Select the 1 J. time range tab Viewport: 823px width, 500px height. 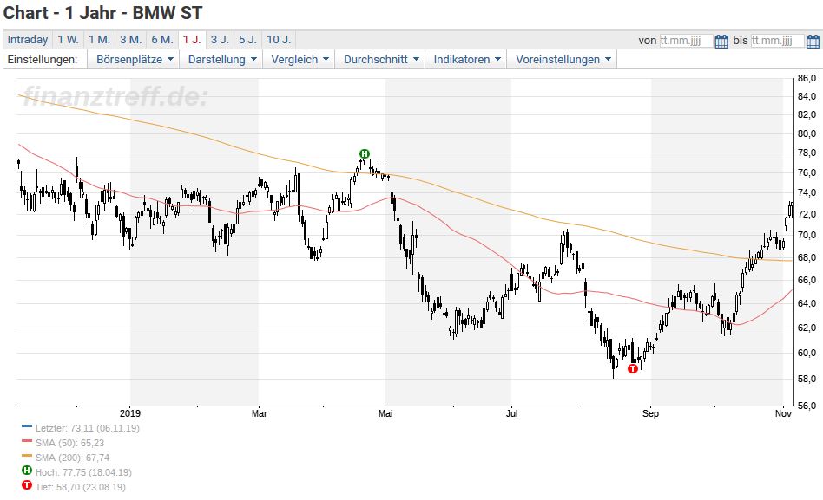click(x=192, y=40)
